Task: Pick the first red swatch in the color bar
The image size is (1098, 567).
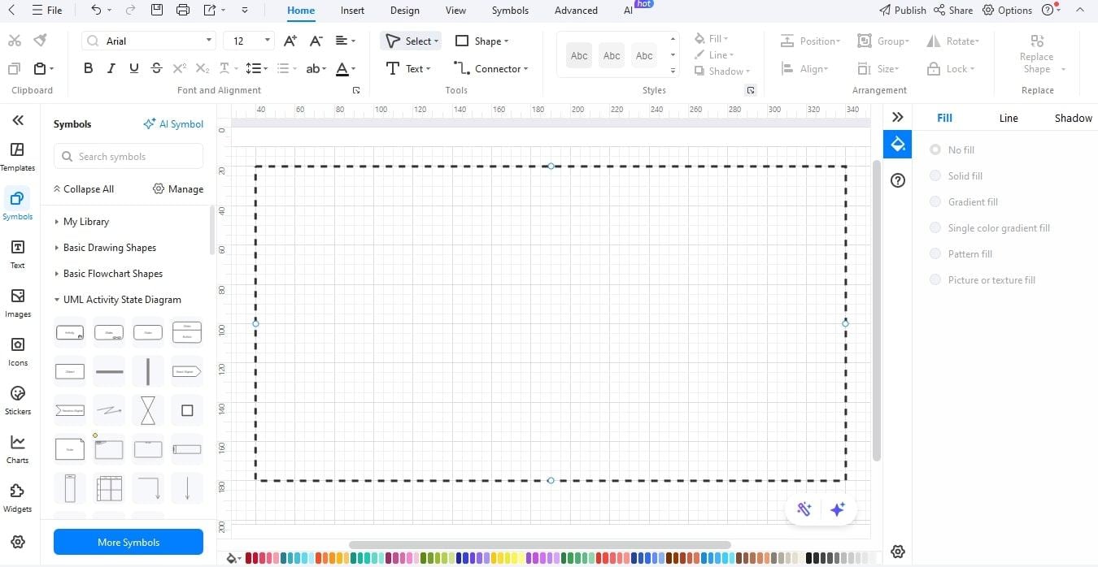Action: click(248, 558)
